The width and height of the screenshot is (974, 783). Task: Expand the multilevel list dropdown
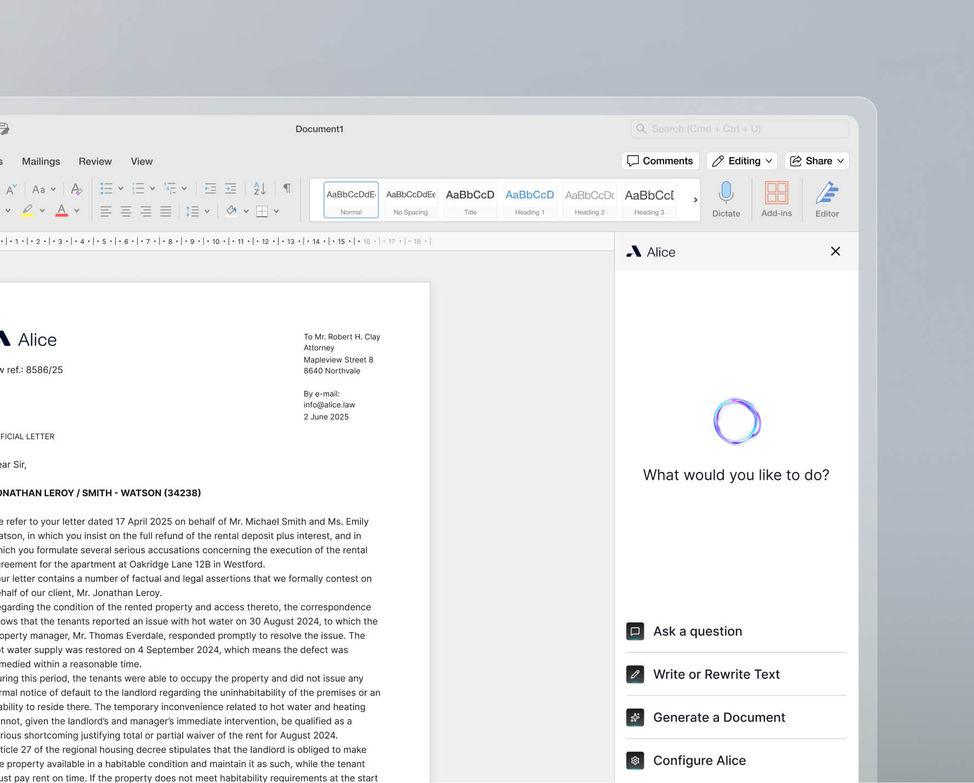coord(184,189)
